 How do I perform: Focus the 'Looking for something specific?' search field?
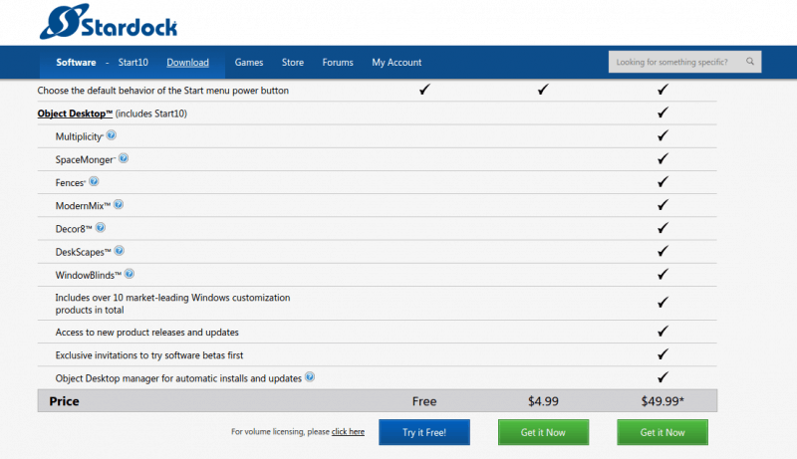click(x=672, y=62)
